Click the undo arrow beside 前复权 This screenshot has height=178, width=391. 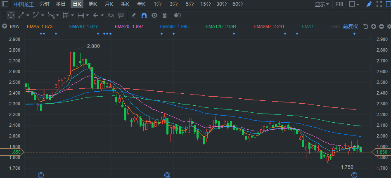[365, 26]
